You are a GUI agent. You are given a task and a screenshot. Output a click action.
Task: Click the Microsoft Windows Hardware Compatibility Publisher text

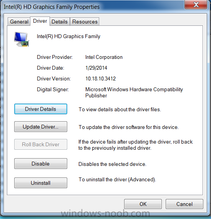tap(134, 92)
